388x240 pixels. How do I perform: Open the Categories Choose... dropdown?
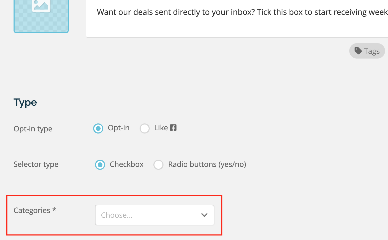155,215
